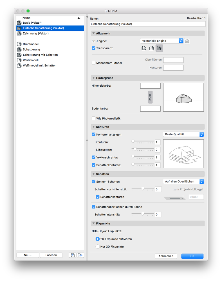This screenshot has width=222, height=281.
Task: Select Schattierung mit Schatten style
Action: click(50, 55)
